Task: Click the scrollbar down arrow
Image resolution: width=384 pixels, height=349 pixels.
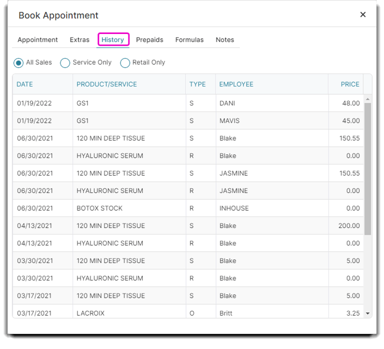Action: point(368,313)
